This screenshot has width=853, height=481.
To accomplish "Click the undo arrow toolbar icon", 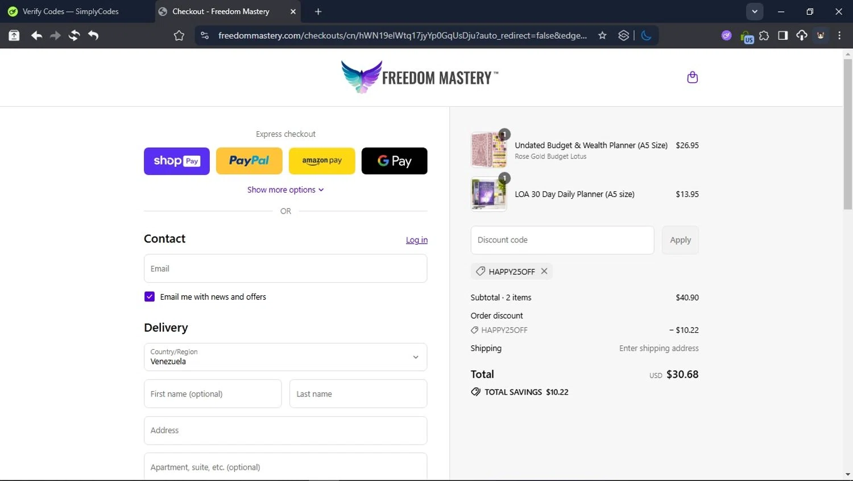I will 93,36.
